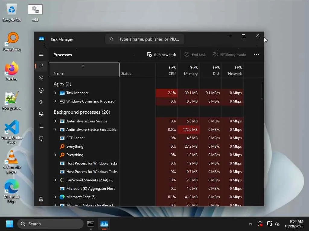The image size is (309, 231).
Task: Expand Antimalware Service Executable row
Action: (55, 129)
